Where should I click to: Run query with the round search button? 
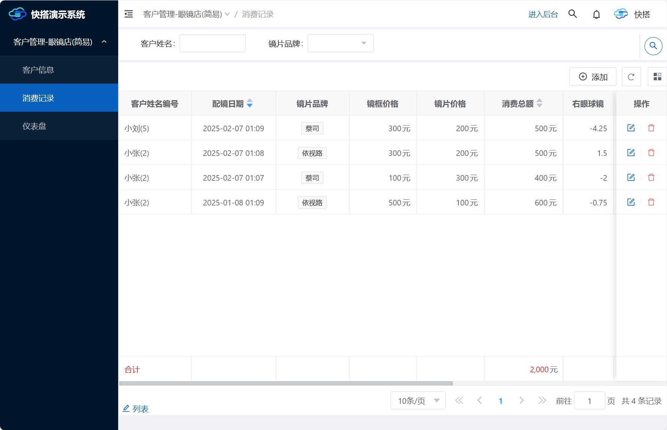click(x=653, y=46)
